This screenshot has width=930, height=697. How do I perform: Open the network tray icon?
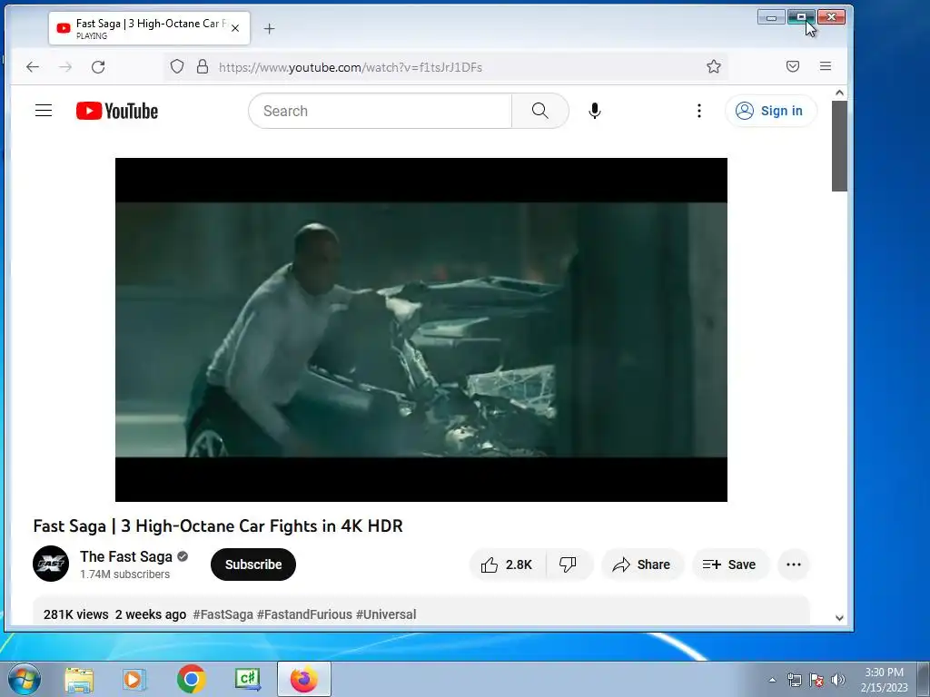[794, 681]
